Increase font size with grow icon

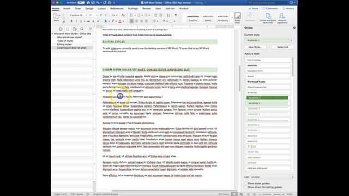[x=101, y=15]
